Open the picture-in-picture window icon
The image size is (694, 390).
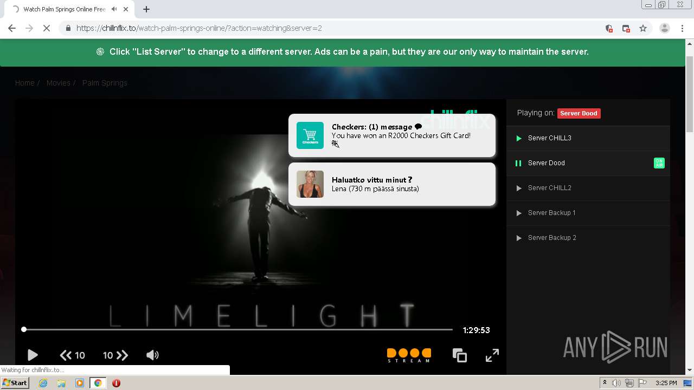459,355
